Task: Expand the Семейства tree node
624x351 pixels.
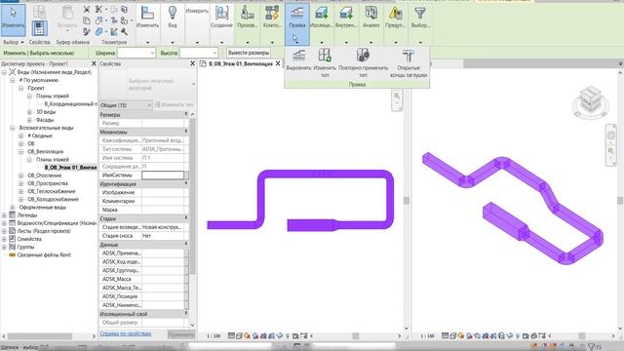Action: click(x=4, y=239)
